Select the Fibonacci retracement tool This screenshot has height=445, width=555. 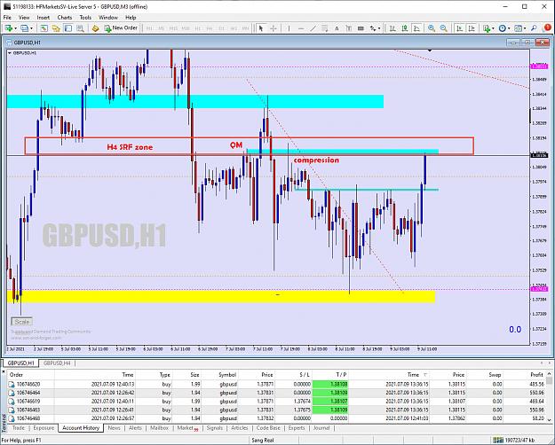coord(325,28)
